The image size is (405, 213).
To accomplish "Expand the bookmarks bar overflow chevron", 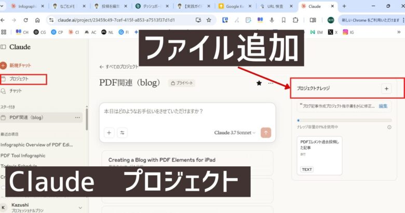I will (x=399, y=32).
